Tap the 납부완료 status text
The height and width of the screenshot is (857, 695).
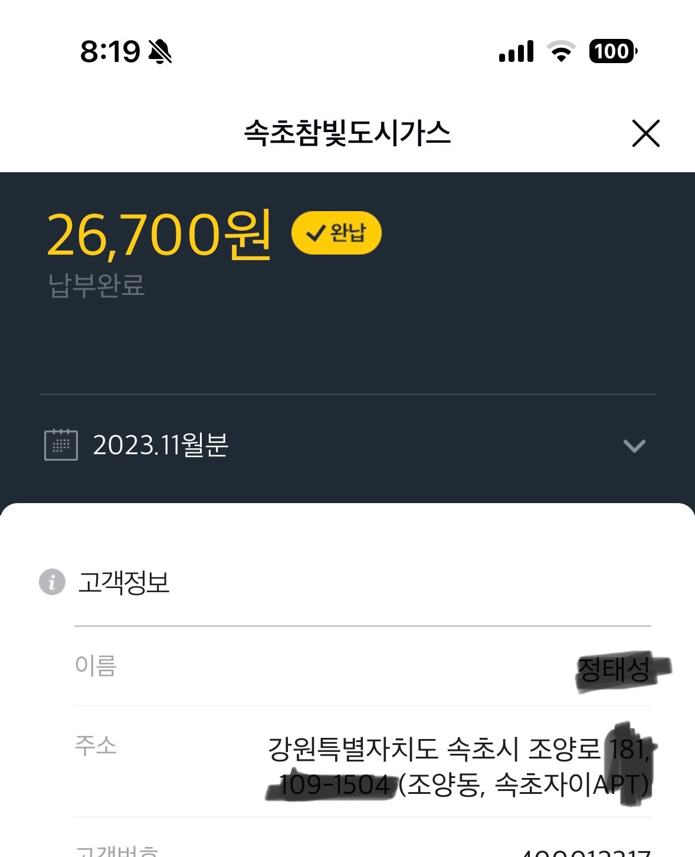[x=97, y=285]
